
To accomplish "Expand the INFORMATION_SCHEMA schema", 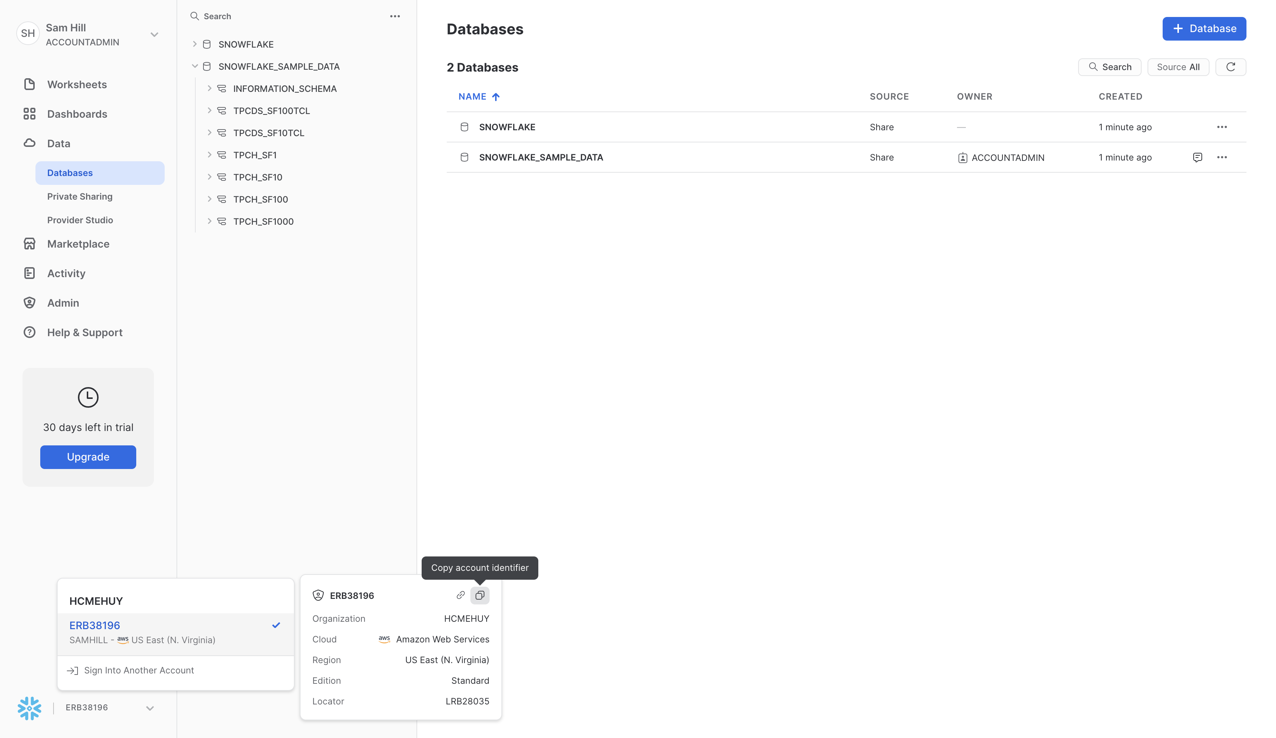I will click(x=209, y=89).
